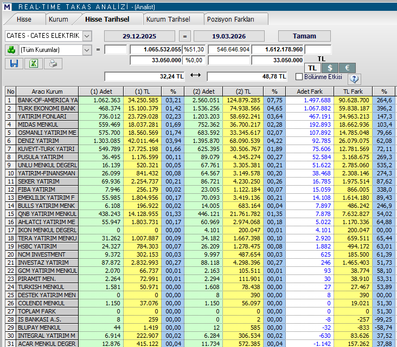
Task: Click the 1.065.532.055 total field
Action: click(156, 49)
